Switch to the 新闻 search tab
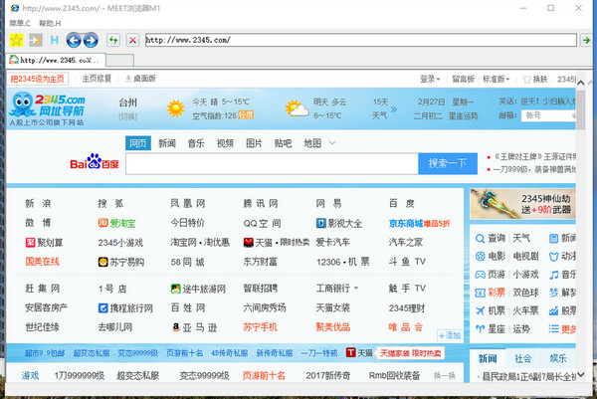This screenshot has width=597, height=399. coord(167,143)
